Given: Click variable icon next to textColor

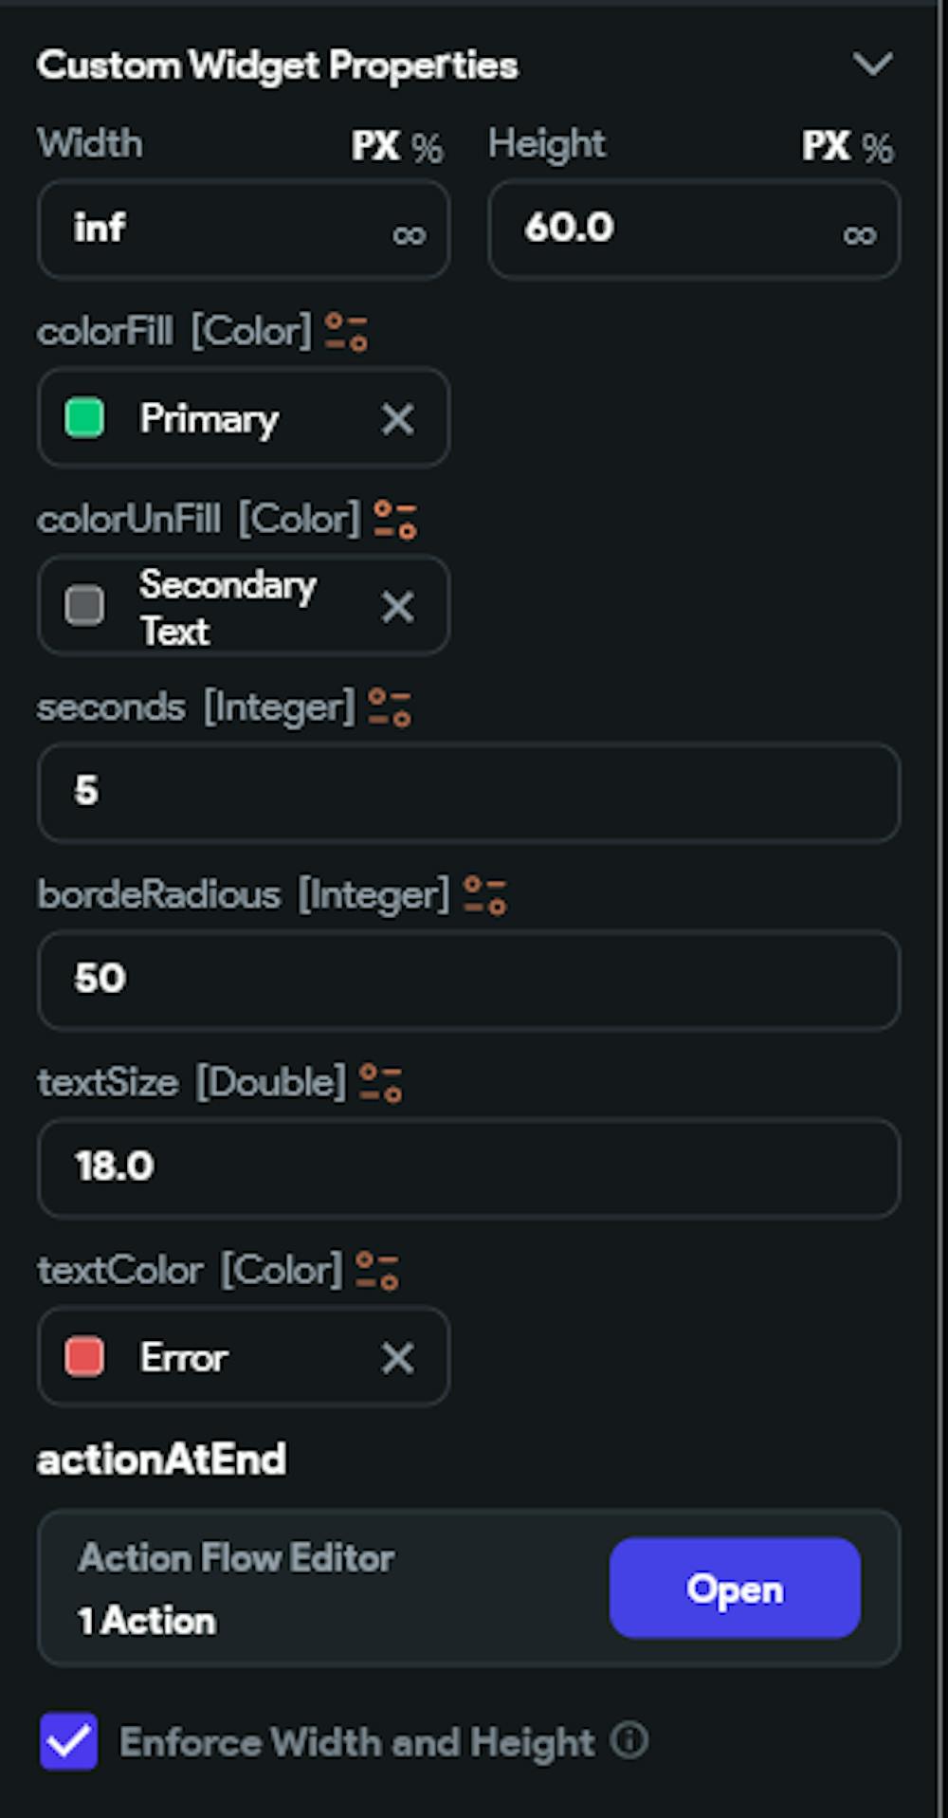Looking at the screenshot, I should click(377, 1271).
